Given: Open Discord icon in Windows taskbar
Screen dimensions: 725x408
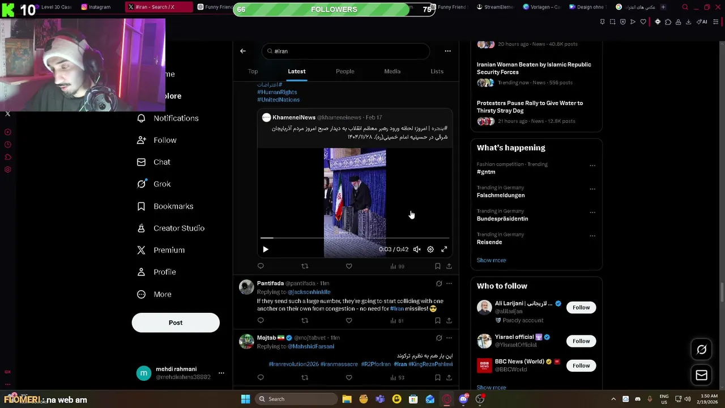Looking at the screenshot, I should [x=463, y=399].
